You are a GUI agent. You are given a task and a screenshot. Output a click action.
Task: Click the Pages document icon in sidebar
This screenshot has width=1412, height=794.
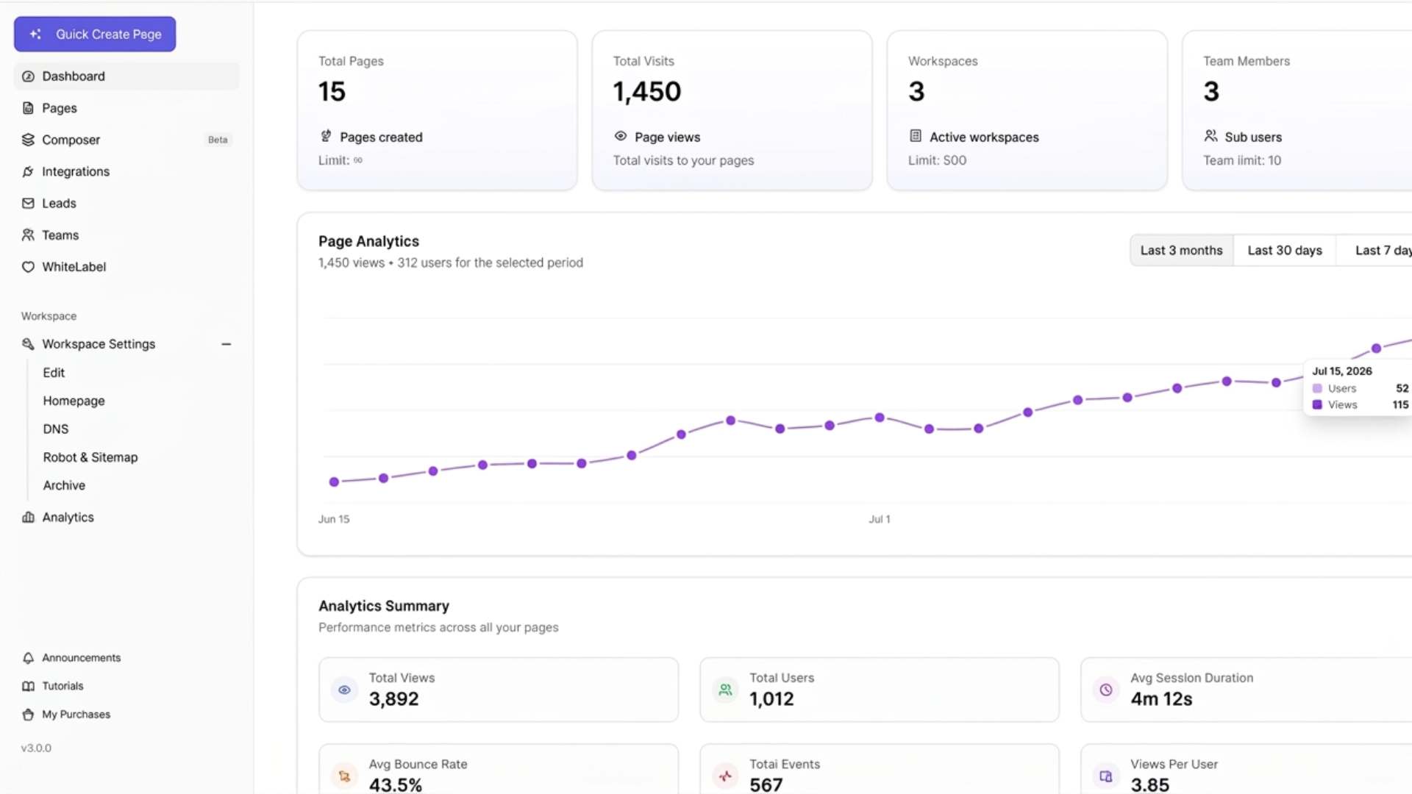pyautogui.click(x=28, y=108)
